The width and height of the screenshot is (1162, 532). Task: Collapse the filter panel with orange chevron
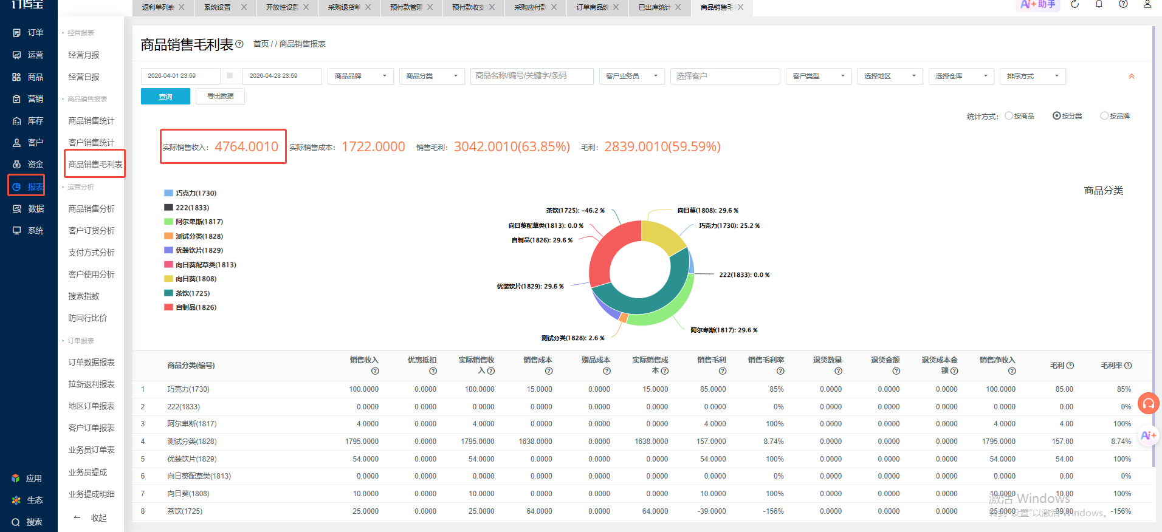(1132, 77)
